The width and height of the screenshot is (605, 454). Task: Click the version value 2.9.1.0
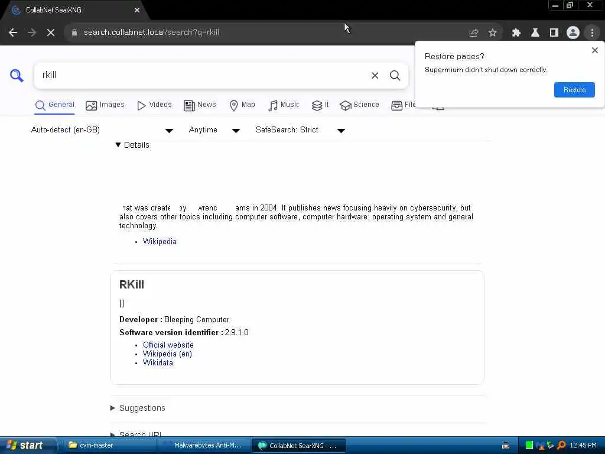click(236, 332)
